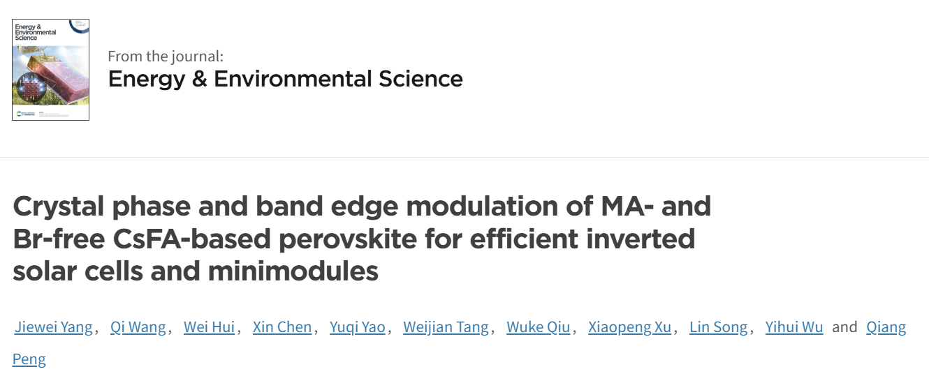Click the Xiaopeng Xu author link
929x383 pixels.
click(x=629, y=327)
